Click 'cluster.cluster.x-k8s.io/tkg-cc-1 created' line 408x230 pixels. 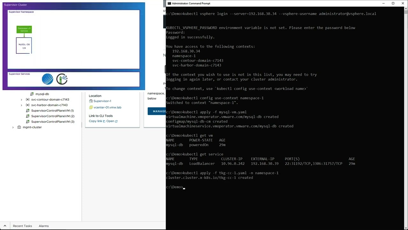[209, 178]
